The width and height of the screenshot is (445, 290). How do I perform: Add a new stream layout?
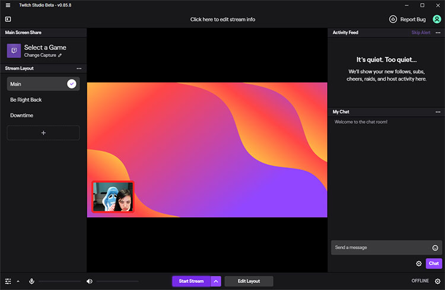pyautogui.click(x=43, y=133)
